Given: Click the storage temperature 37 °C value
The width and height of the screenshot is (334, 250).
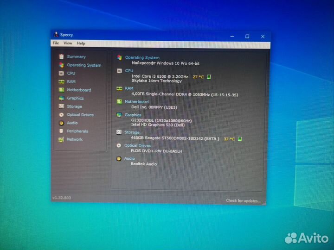Looking at the screenshot, I should click(229, 139).
